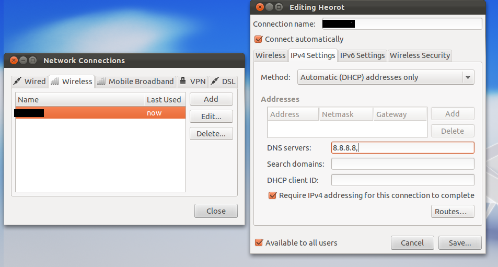The height and width of the screenshot is (267, 498).
Task: Open the VPN tab
Action: click(x=192, y=82)
